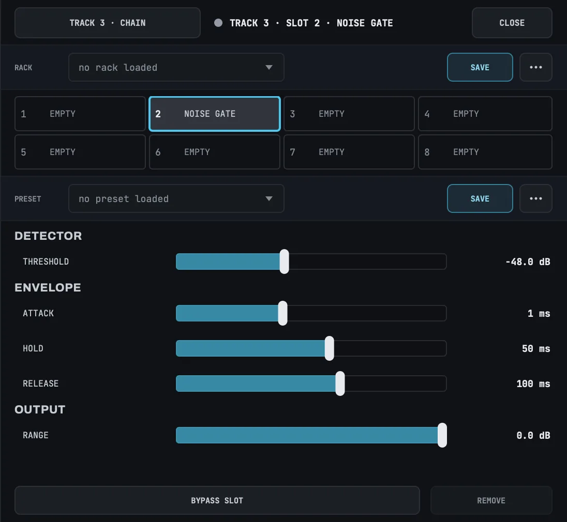
Task: Click the Envelope section heading
Action: pyautogui.click(x=48, y=287)
